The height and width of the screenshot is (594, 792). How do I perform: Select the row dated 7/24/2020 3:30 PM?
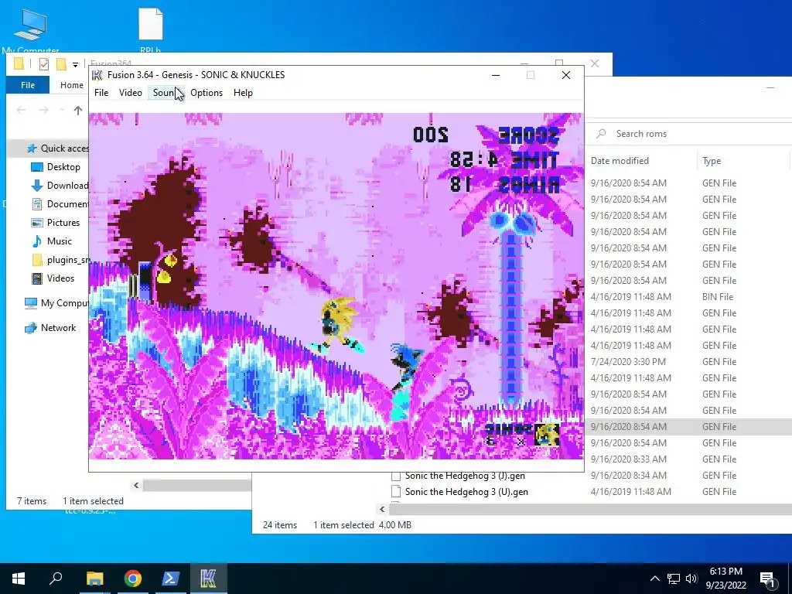pos(689,362)
